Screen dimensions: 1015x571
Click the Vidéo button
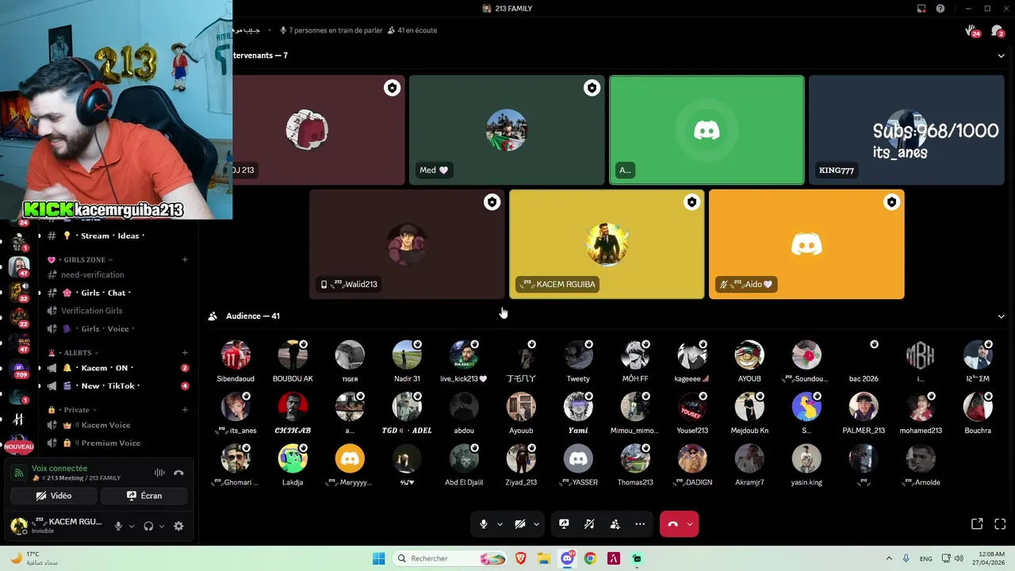point(54,496)
